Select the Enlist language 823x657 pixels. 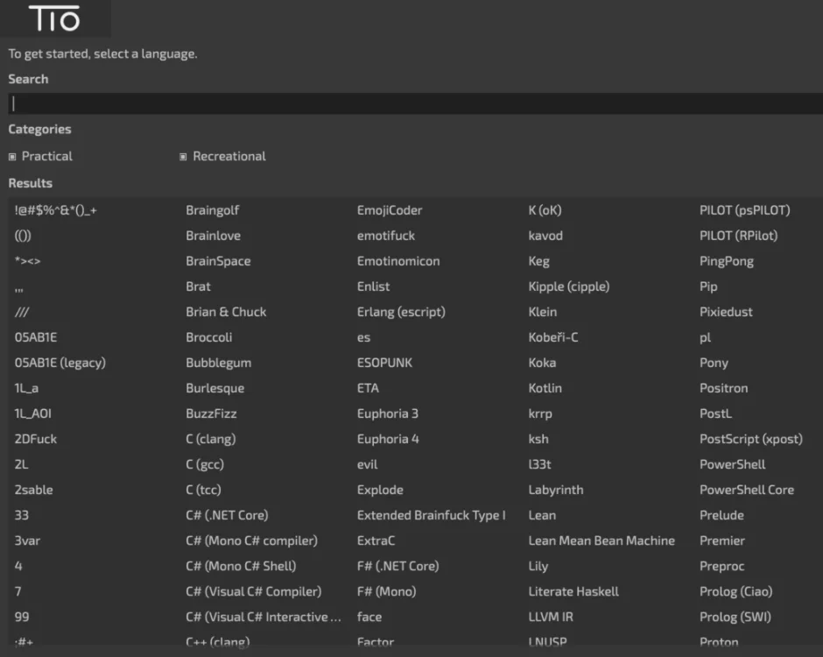tap(373, 286)
